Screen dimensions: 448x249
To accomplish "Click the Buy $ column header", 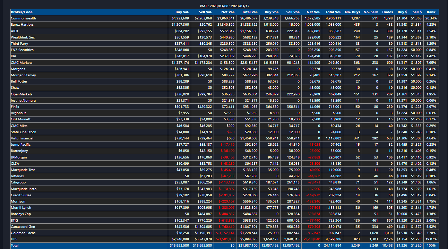I will 403,12.
